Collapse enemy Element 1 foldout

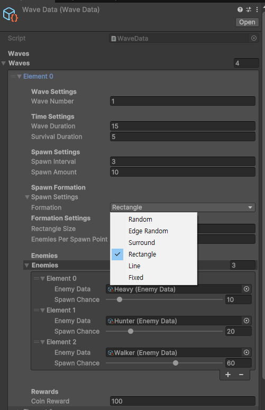pyautogui.click(x=43, y=311)
